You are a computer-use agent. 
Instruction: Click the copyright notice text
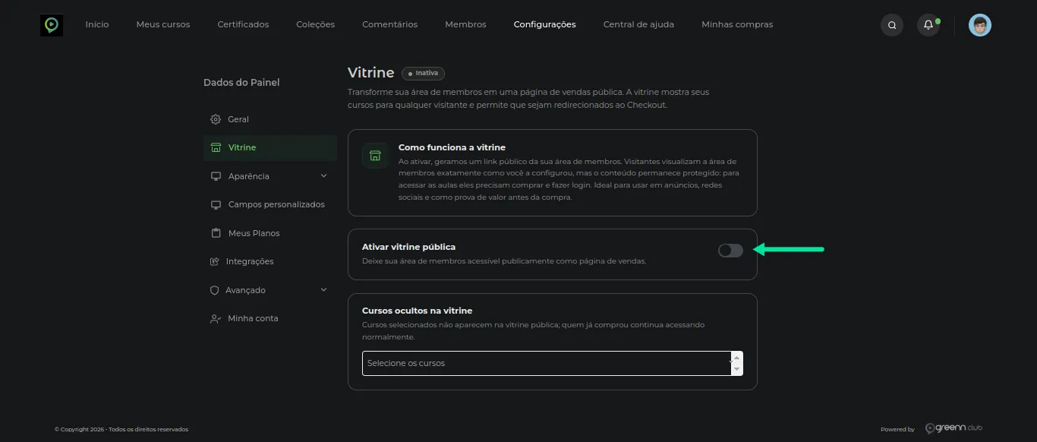121,429
